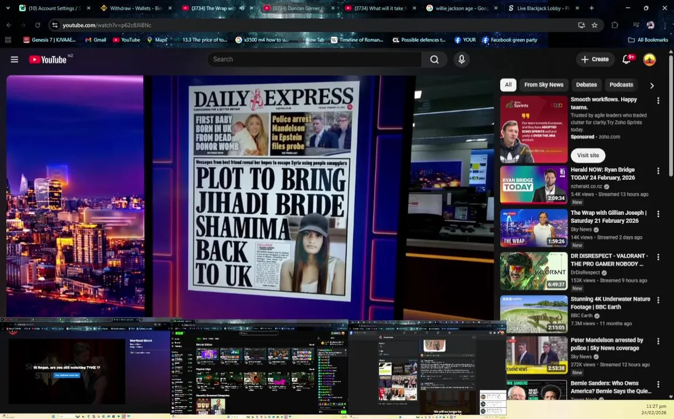Open the Ryan Bridge TODAY thumbnail
The image size is (674, 419).
pos(534,184)
